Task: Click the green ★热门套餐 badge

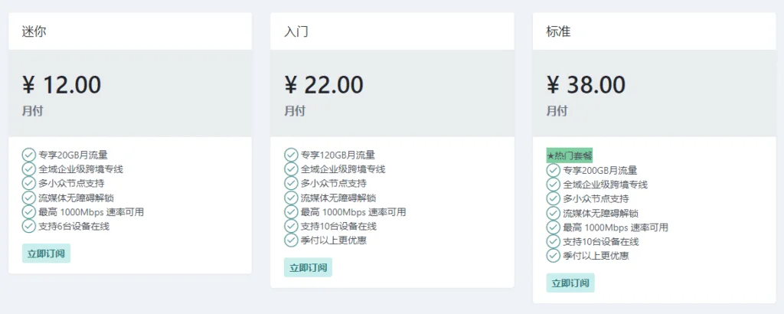Action: [x=570, y=156]
